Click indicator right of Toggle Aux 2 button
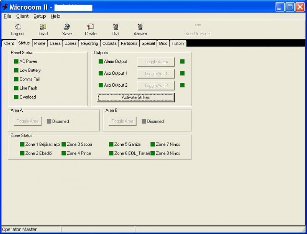The width and height of the screenshot is (307, 234). (x=182, y=85)
